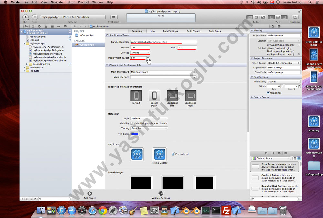Switch to the Build Phases tab
The image size is (323, 218).
click(x=193, y=31)
